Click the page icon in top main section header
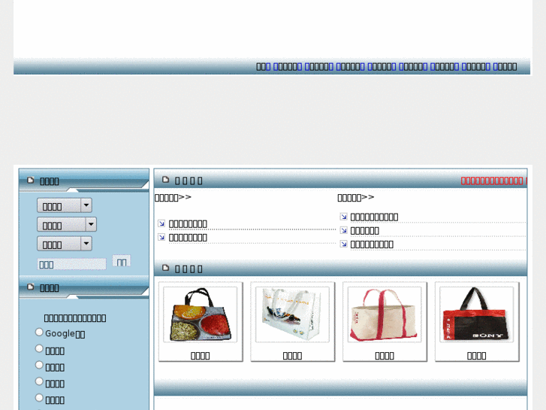Screen dimensions: 546x410 point(166,180)
